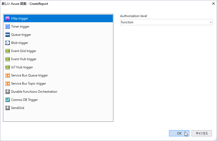Select the Timer trigger list entry
Screen dimensions: 217x141
pyautogui.click(x=58, y=27)
